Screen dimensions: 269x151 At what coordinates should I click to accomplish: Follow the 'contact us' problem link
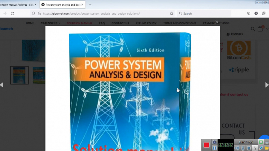(239, 95)
